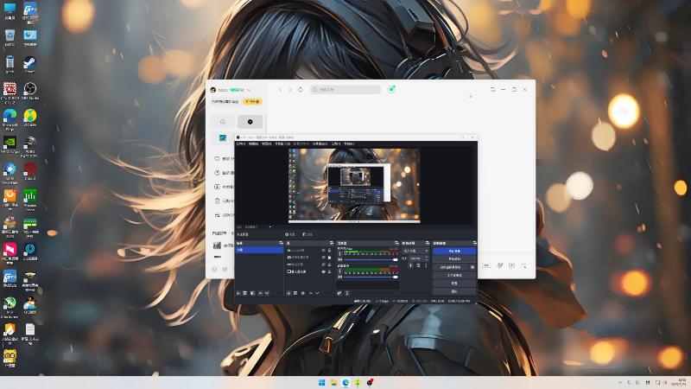Click the Studio Mode button in Controls dock
This screenshot has height=389, width=691.
tap(454, 275)
